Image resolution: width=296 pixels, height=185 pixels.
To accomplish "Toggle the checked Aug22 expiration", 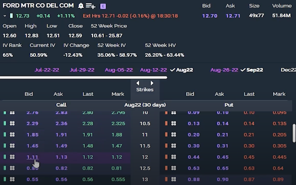I will [181, 70].
